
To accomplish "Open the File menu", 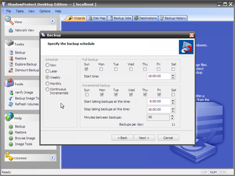I will click(9, 11).
